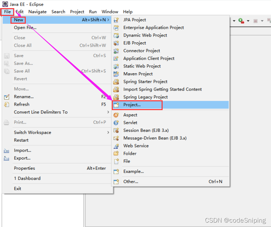Click the Refresh icon in File menu
The image size is (271, 227).
pos(6,104)
